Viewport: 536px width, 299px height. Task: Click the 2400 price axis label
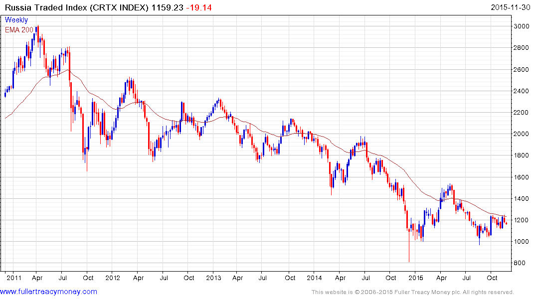tap(522, 91)
